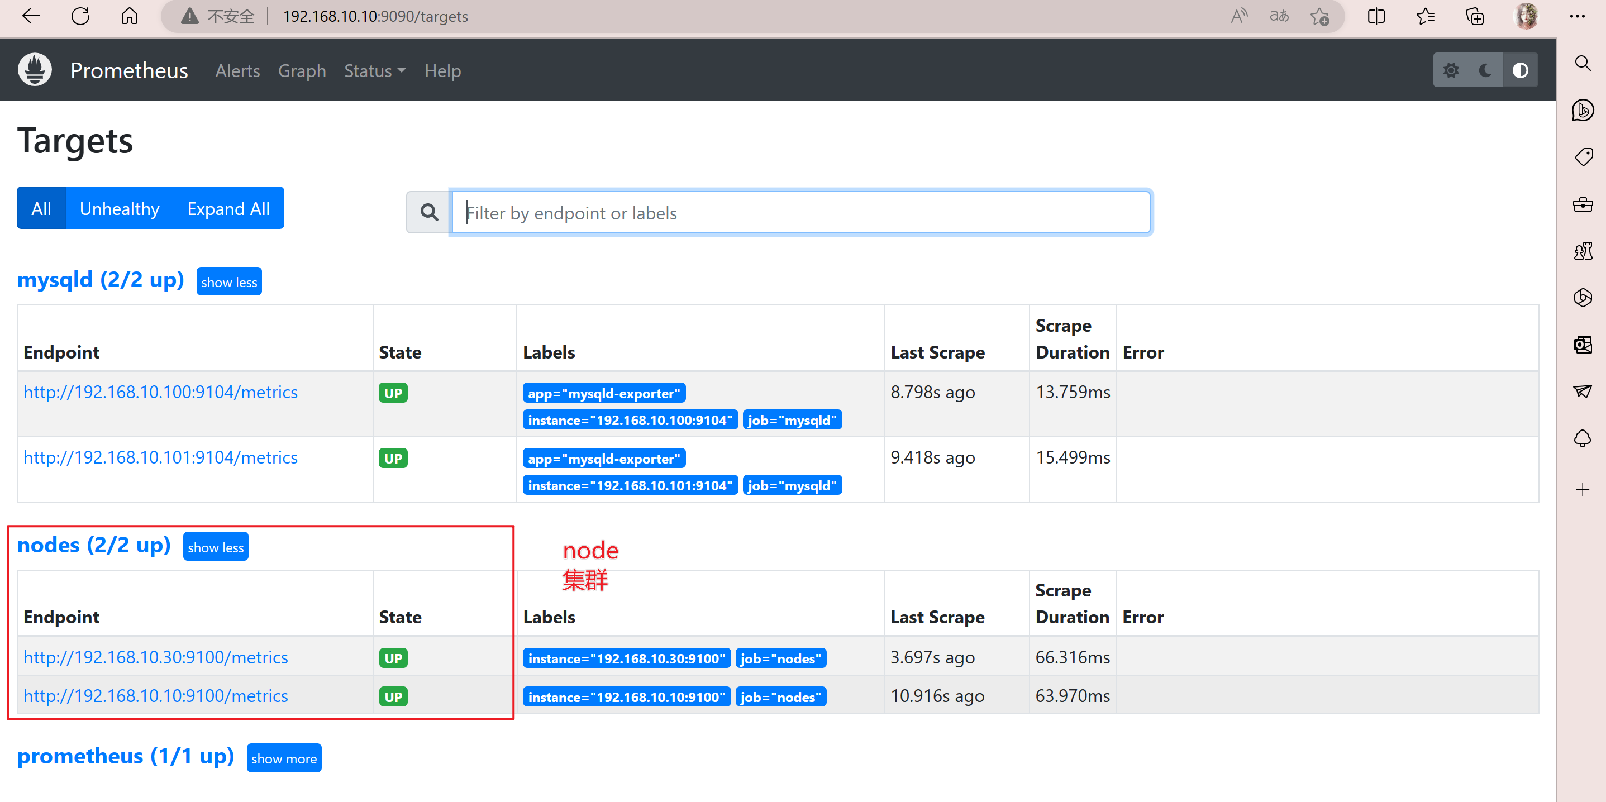1606x802 pixels.
Task: Click the not-secure warning icon
Action: [189, 16]
